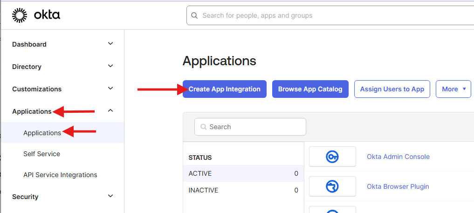Viewport: 474px width, 213px height.
Task: Click Browse App Catalog button
Action: 310,89
